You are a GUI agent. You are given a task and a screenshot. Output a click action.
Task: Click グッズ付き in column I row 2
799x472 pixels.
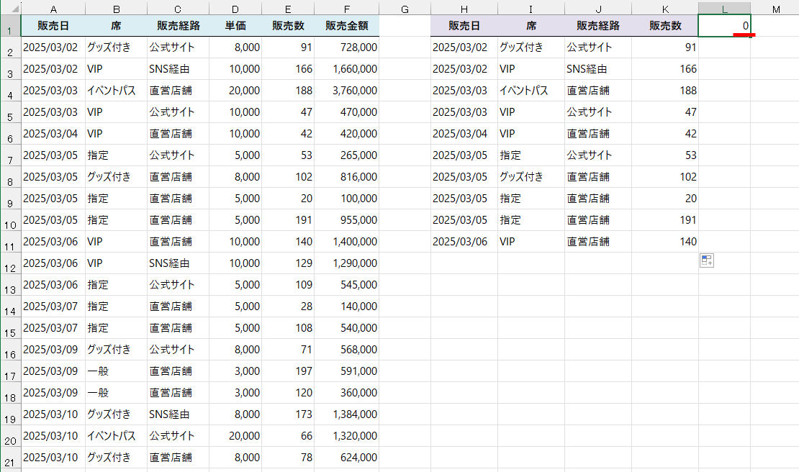pos(531,47)
